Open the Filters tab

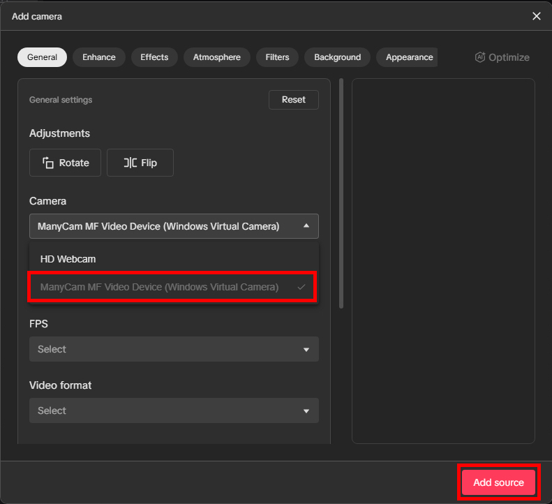[x=277, y=57]
